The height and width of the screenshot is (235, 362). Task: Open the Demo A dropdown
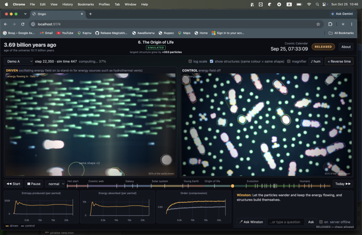[19, 62]
